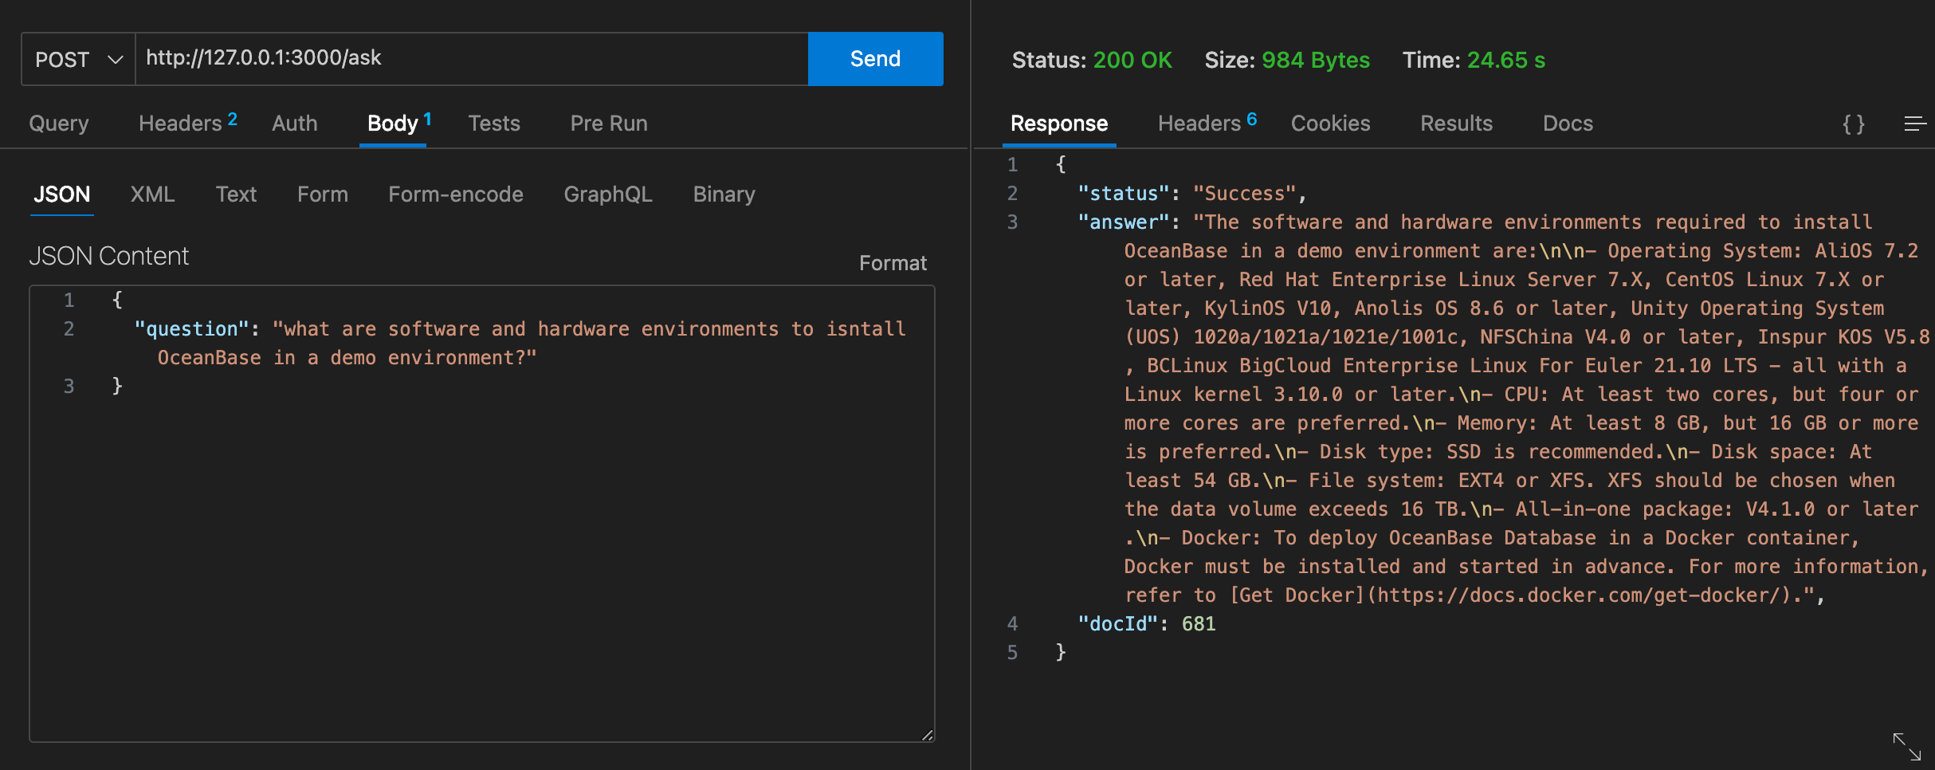Click the request URL input field
This screenshot has height=770, width=1935.
tap(471, 58)
